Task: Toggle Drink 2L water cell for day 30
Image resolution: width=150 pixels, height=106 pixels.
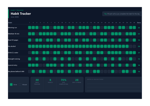Action: click(134, 52)
